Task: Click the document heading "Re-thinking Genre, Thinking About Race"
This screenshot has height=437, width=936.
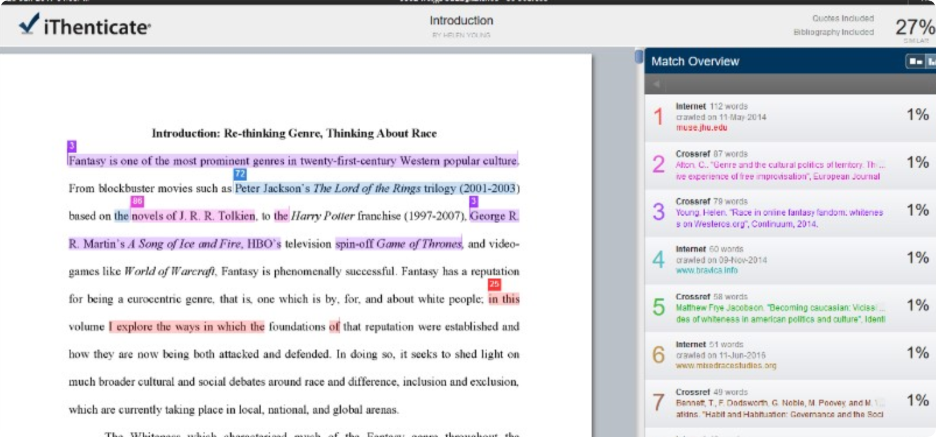Action: click(x=330, y=133)
